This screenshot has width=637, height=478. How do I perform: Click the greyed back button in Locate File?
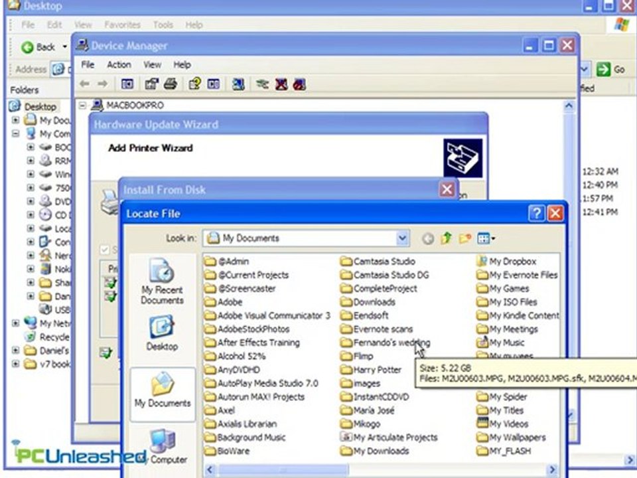pos(427,238)
